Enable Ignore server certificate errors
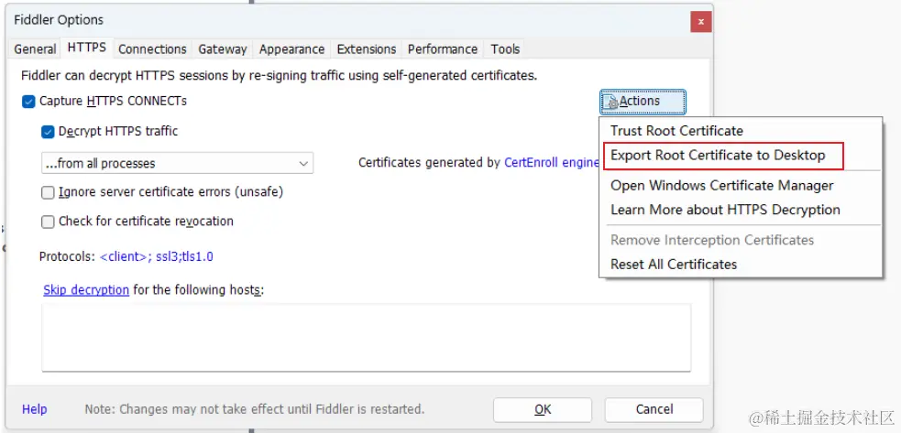Screen dimensions: 901x433 48,192
